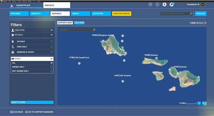Open the Editors menu
This screenshot has width=214, height=116.
click(x=14, y=1)
